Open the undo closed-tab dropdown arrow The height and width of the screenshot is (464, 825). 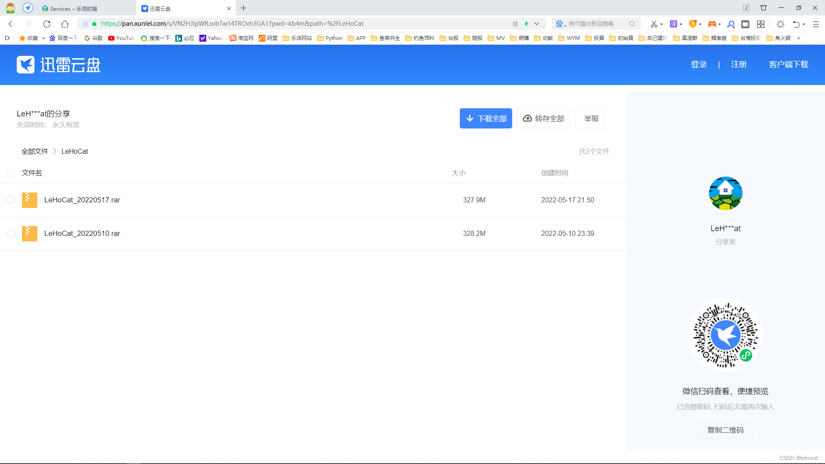804,24
